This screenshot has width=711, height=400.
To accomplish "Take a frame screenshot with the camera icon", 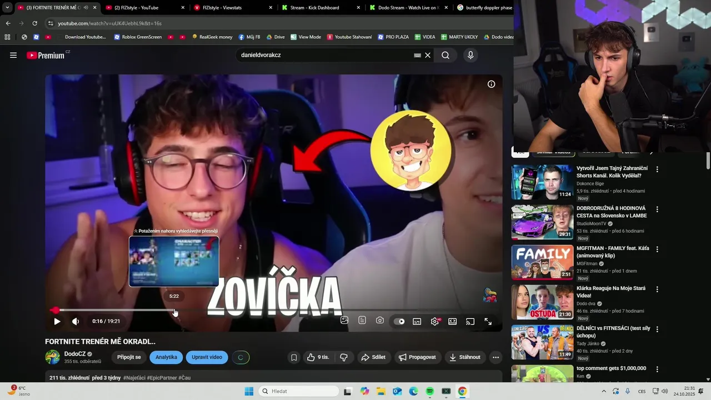I will pyautogui.click(x=380, y=321).
